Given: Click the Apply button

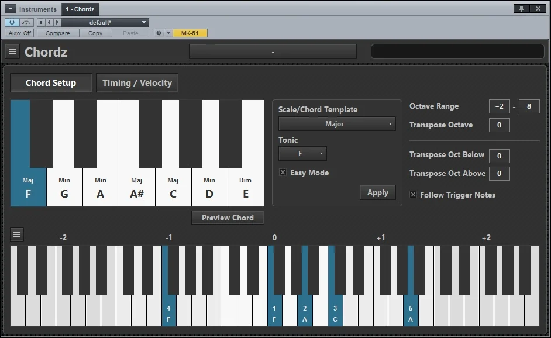Looking at the screenshot, I should (x=378, y=192).
